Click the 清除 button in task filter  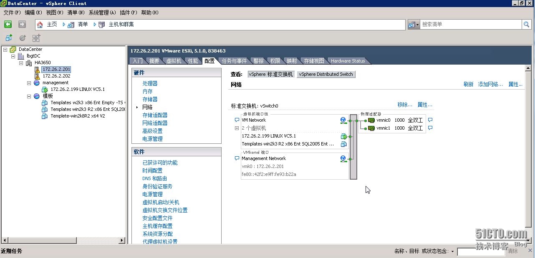pyautogui.click(x=513, y=251)
